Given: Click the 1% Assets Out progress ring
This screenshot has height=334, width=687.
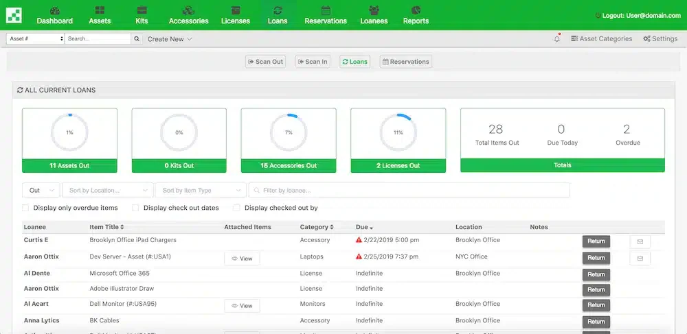Looking at the screenshot, I should [x=69, y=132].
